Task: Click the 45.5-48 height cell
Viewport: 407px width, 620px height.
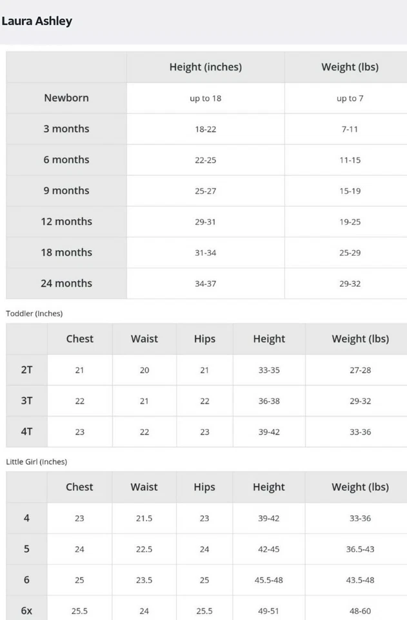Action: pos(268,580)
